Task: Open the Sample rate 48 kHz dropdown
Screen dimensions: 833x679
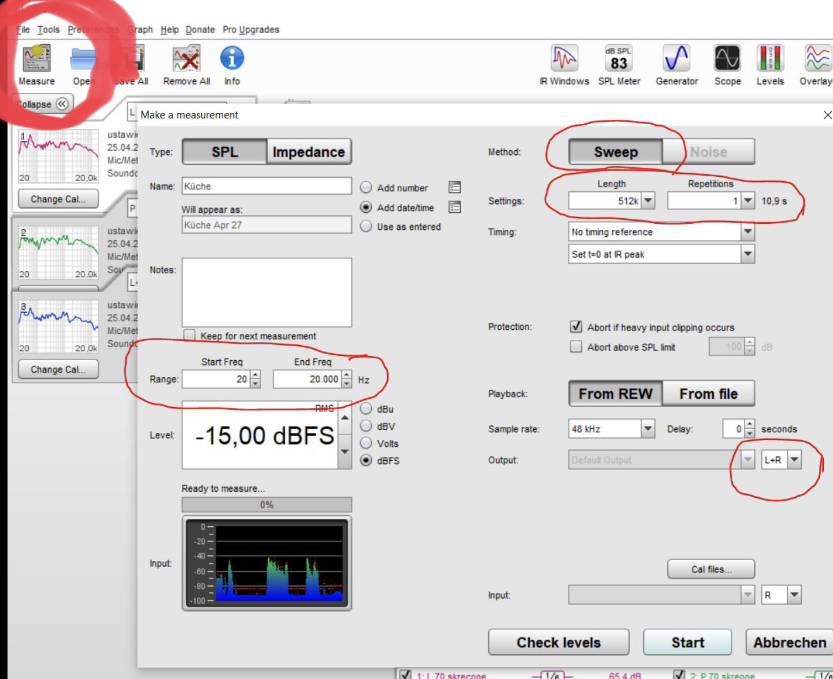Action: click(648, 429)
